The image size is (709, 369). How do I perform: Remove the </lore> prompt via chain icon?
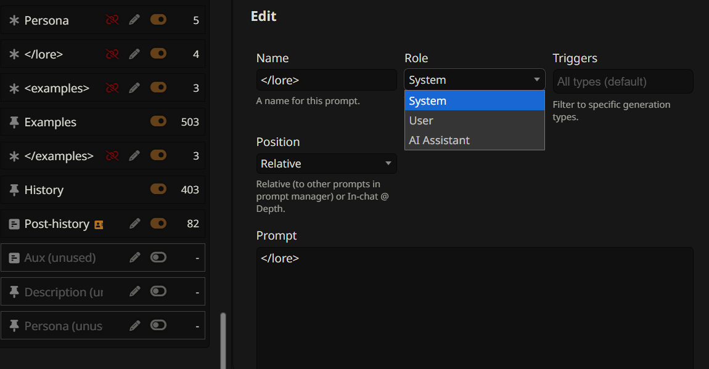[112, 54]
